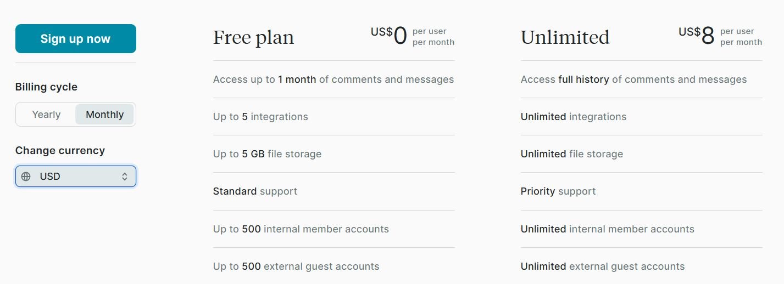Viewport: 784px width, 284px height.
Task: Click the 'Unlimited integrations' feature text
Action: click(574, 117)
